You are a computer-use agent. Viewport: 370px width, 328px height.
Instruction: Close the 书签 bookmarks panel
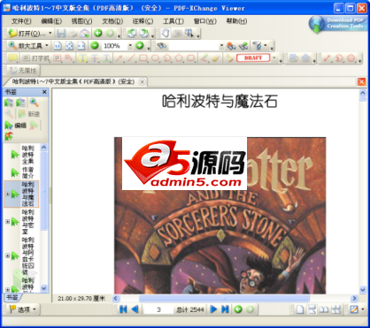[x=44, y=92]
